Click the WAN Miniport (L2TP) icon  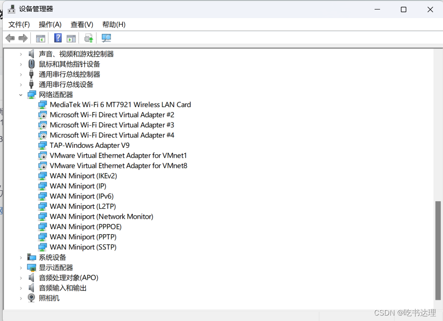(43, 206)
